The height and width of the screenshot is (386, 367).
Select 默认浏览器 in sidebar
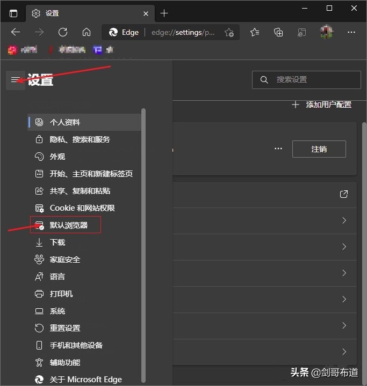click(84, 225)
